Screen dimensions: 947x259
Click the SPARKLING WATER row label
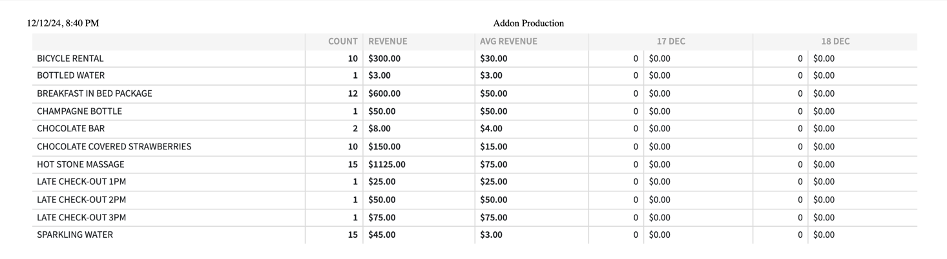click(x=74, y=235)
